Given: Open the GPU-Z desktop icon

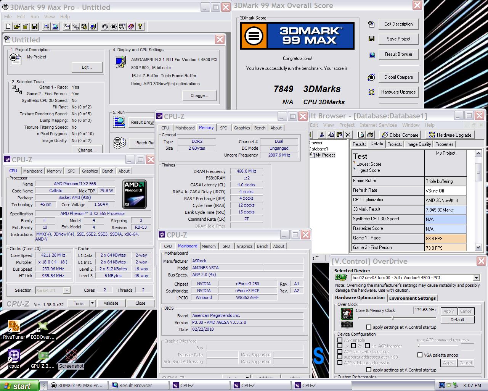Looking at the screenshot, I should tap(43, 359).
